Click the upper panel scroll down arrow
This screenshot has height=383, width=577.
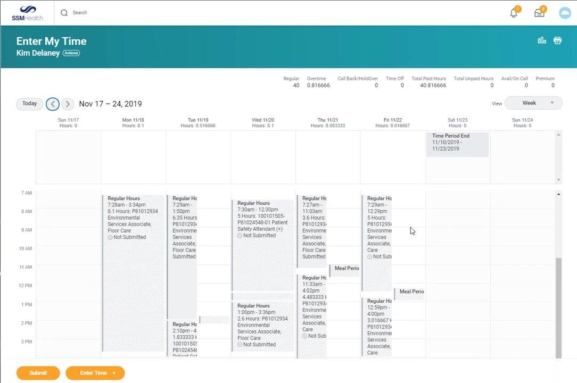coord(558,180)
